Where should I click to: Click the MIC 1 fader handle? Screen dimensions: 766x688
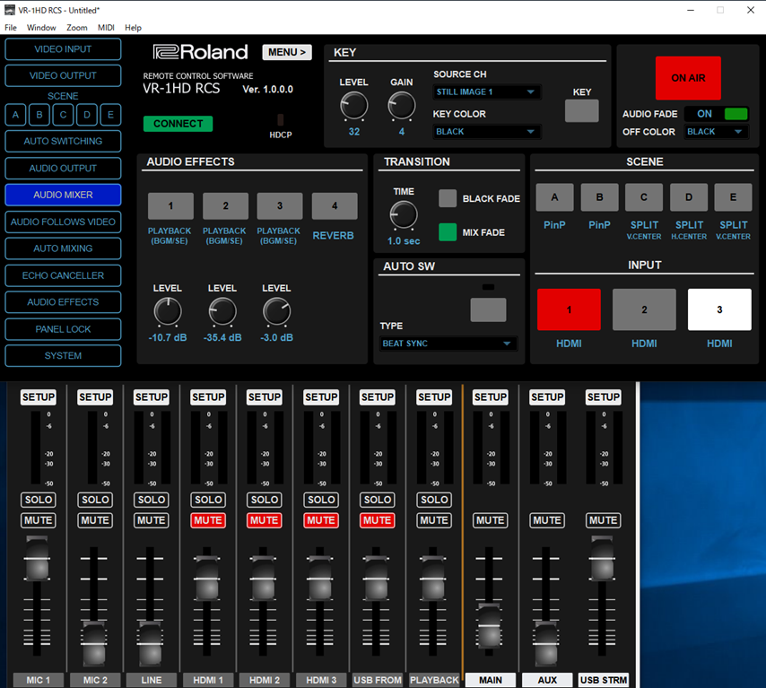37,559
